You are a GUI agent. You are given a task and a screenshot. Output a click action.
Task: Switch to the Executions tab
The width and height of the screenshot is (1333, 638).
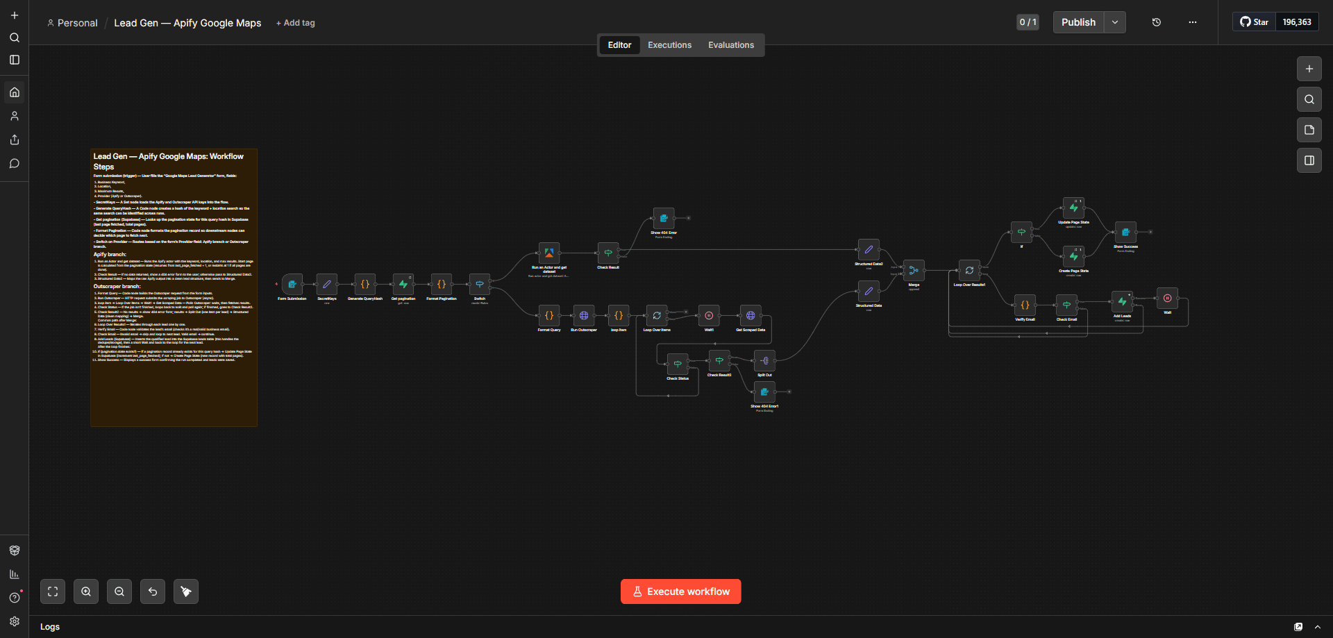coord(669,45)
